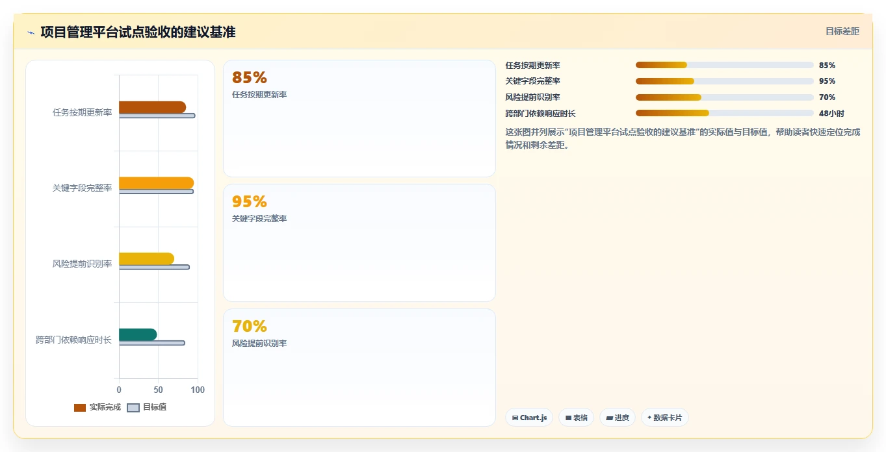Click the 目标差距 label in the header
The width and height of the screenshot is (886, 452).
[842, 31]
